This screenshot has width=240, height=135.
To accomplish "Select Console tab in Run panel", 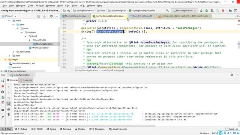I will coord(12,80).
